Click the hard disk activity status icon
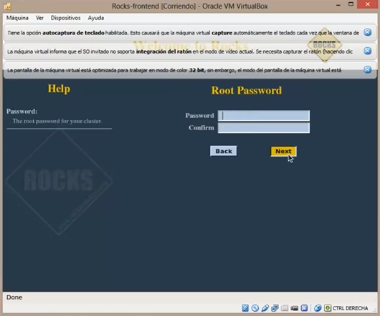The image size is (380, 316). [x=245, y=308]
